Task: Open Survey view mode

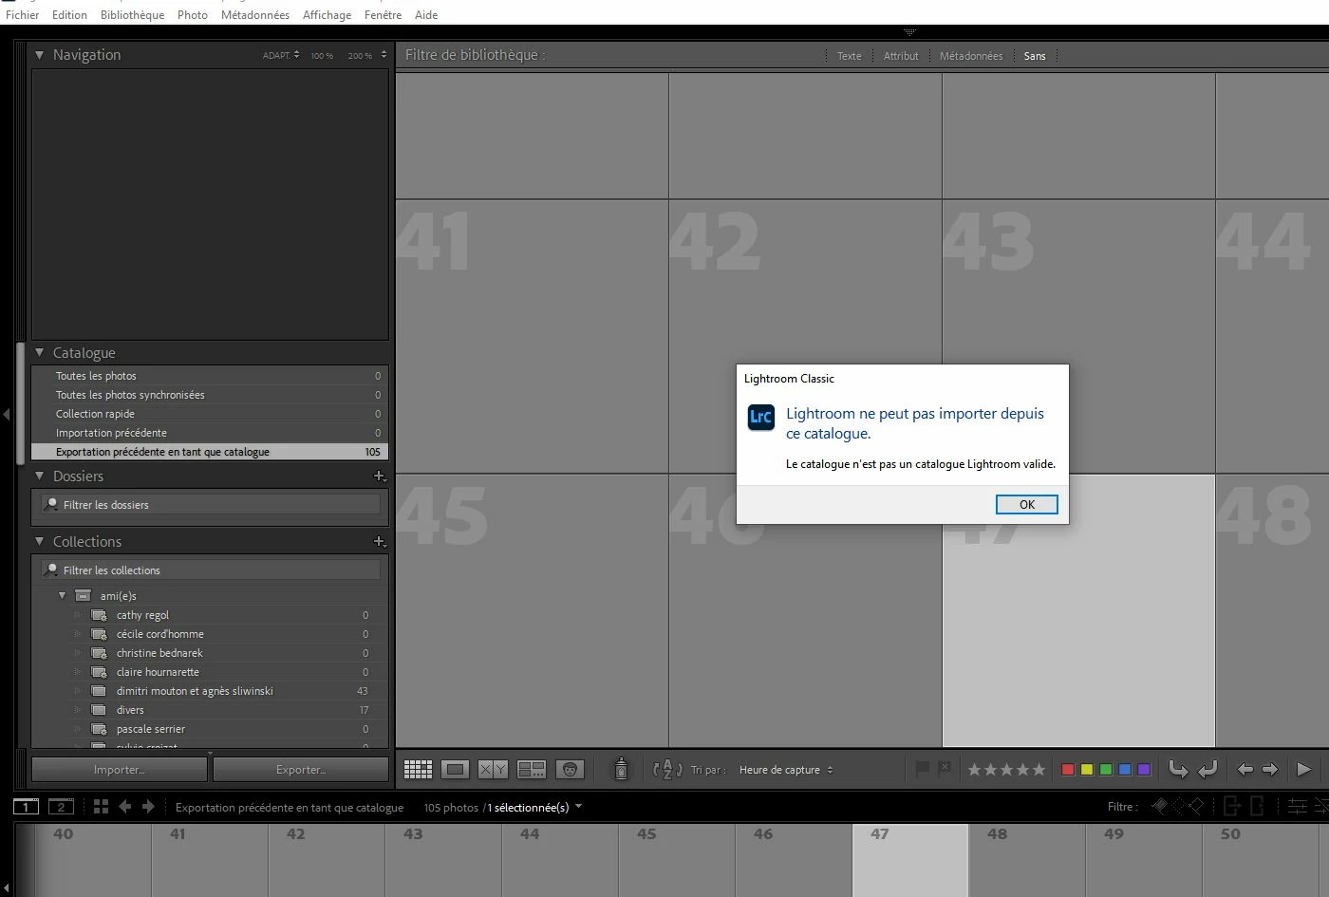Action: (x=532, y=770)
